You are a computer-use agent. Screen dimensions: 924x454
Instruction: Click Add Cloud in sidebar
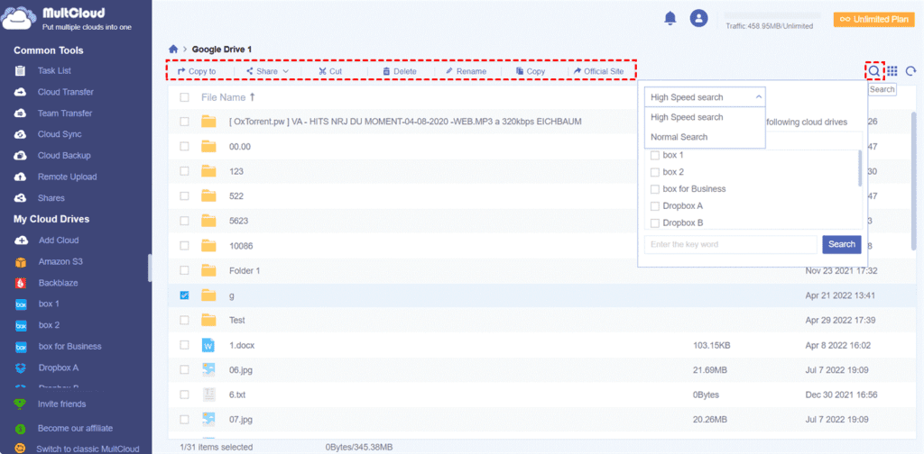(59, 240)
